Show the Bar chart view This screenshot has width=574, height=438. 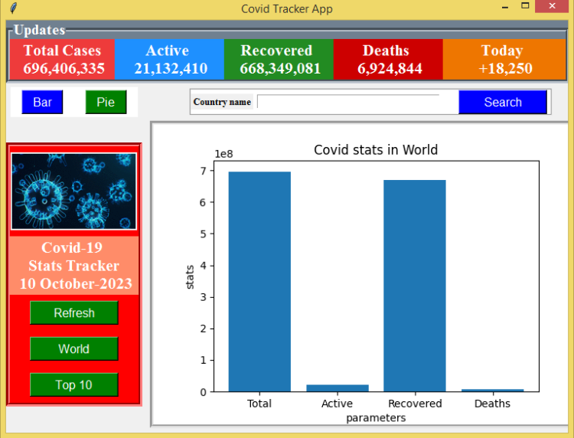click(42, 102)
